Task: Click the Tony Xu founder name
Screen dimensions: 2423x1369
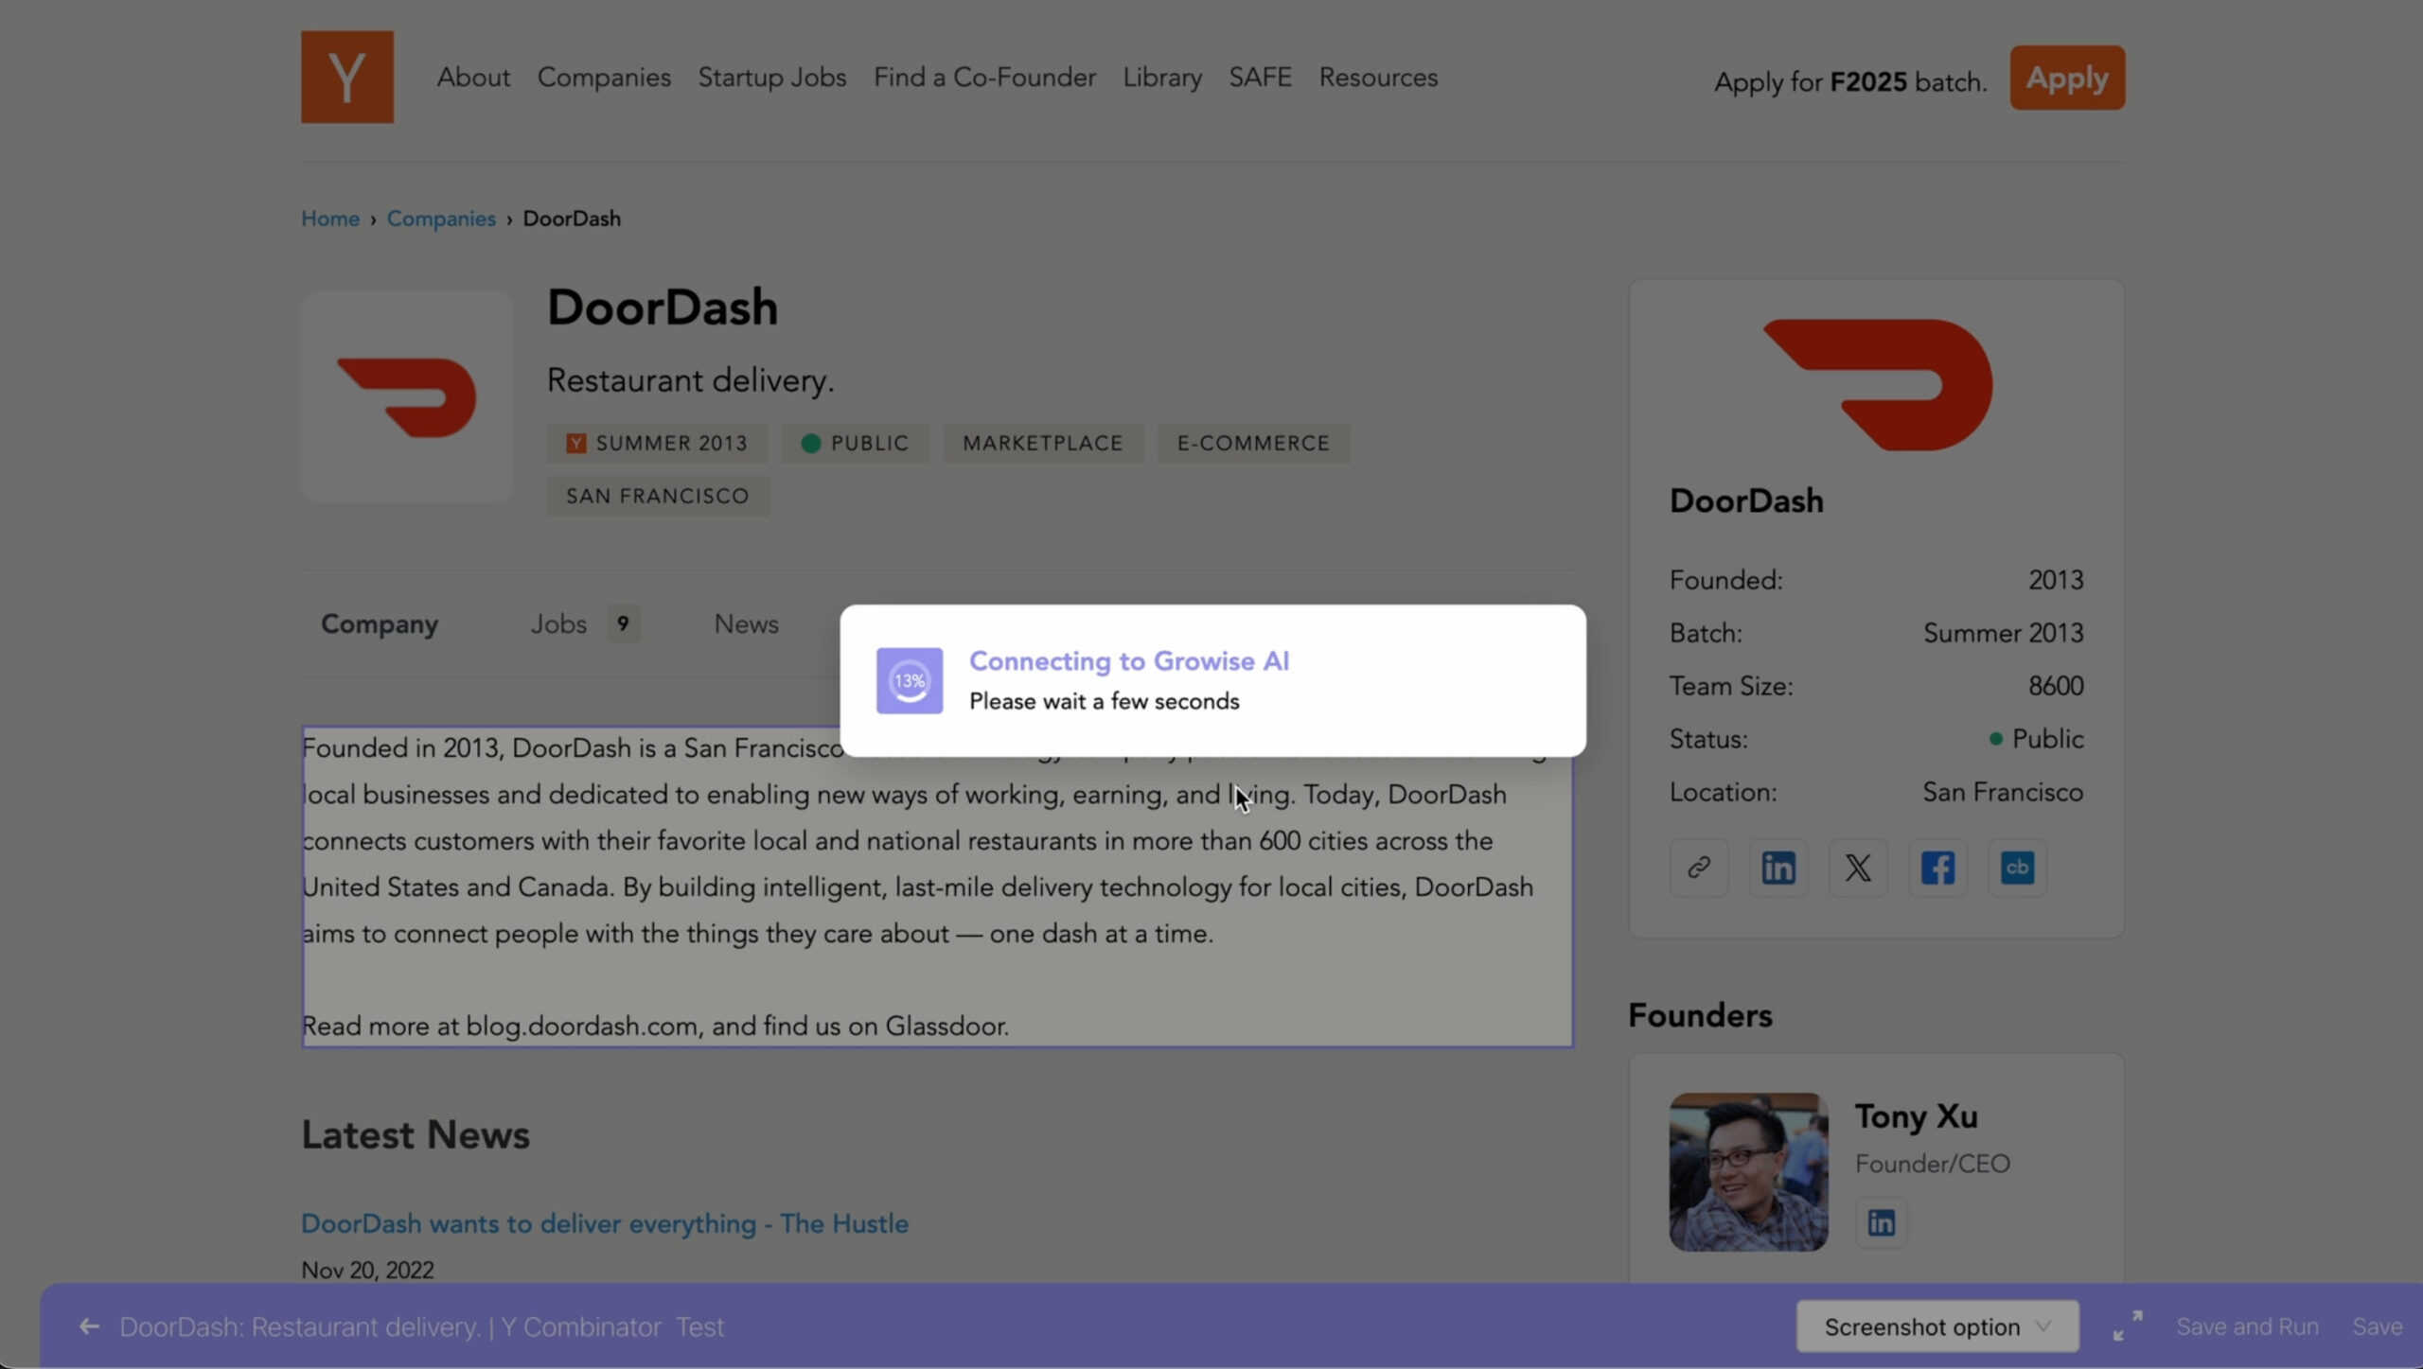Action: point(1916,1116)
